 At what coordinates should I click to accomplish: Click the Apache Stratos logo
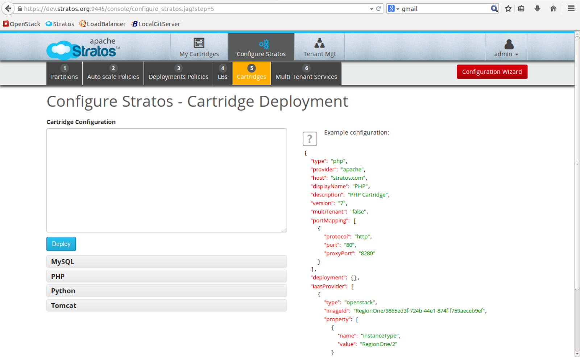83,48
